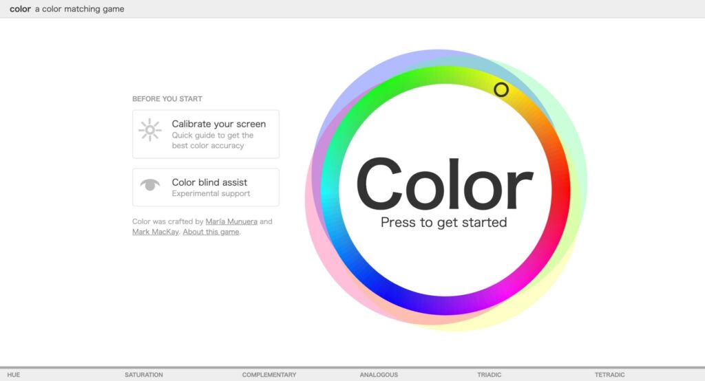Pick the green section of the color ring

(x=386, y=88)
